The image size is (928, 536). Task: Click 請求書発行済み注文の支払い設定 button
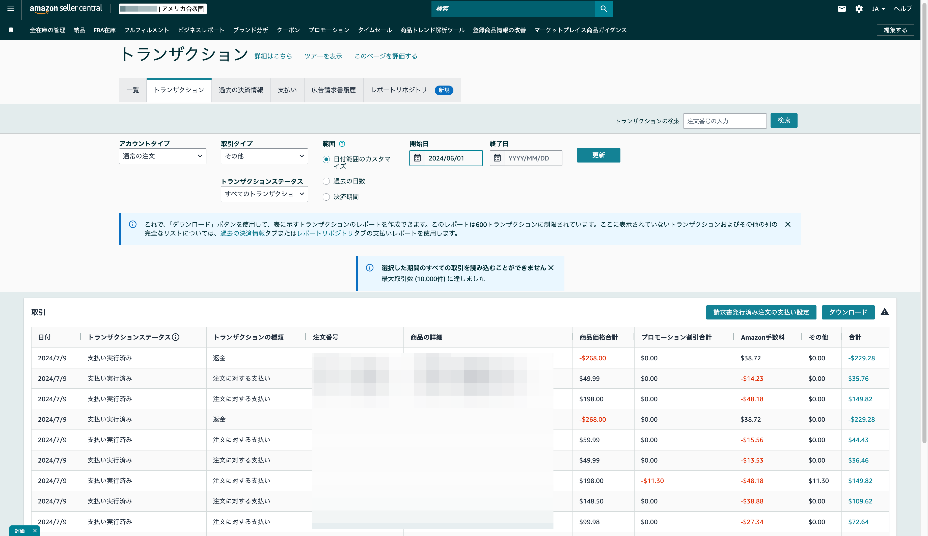[x=761, y=312]
